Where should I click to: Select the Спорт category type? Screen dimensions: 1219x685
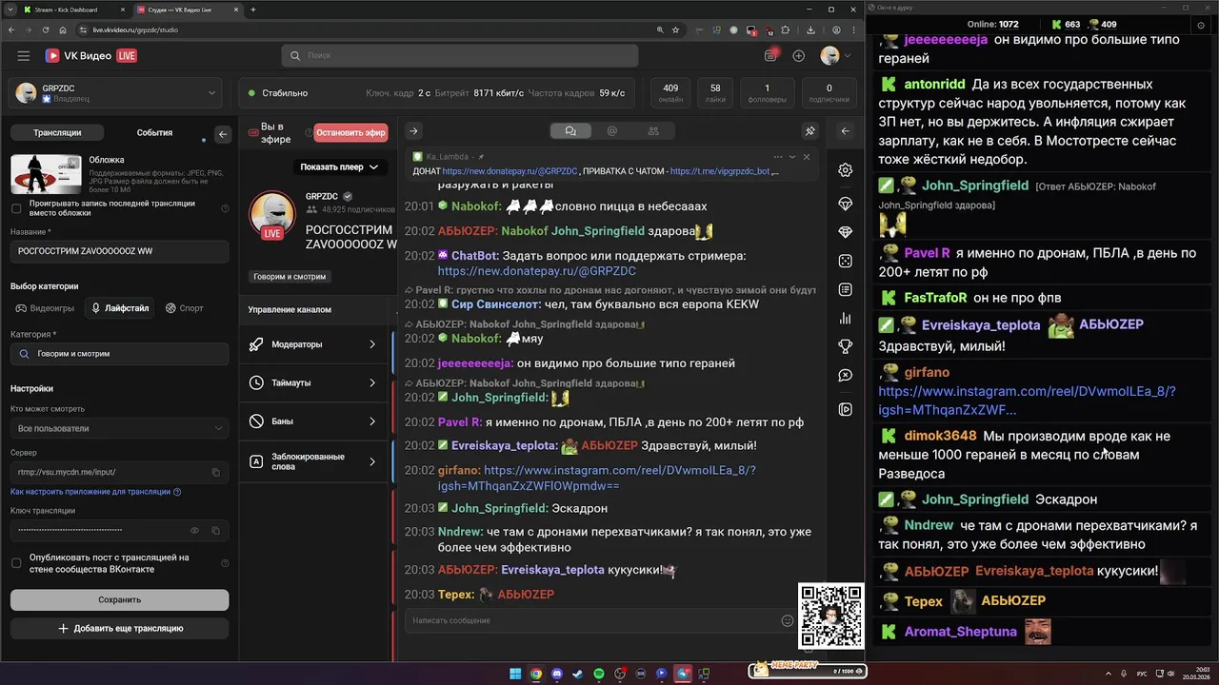(x=185, y=308)
